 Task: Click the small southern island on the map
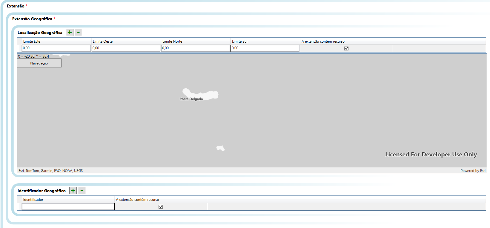coord(220,148)
